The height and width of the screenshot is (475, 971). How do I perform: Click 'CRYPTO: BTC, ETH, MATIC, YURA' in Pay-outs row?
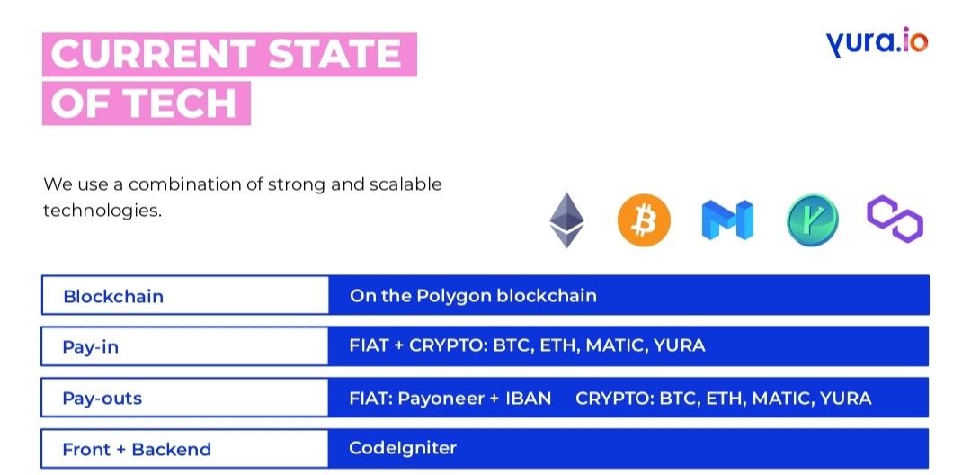coord(723,398)
